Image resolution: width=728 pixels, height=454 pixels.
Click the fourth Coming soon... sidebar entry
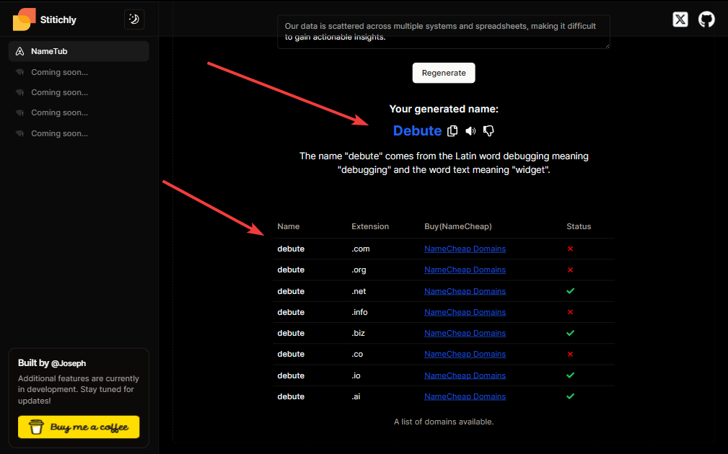(x=59, y=133)
